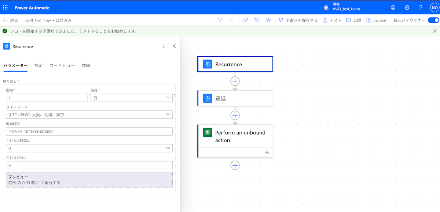
Task: Click the これらの分に input field
Action: 89,165
